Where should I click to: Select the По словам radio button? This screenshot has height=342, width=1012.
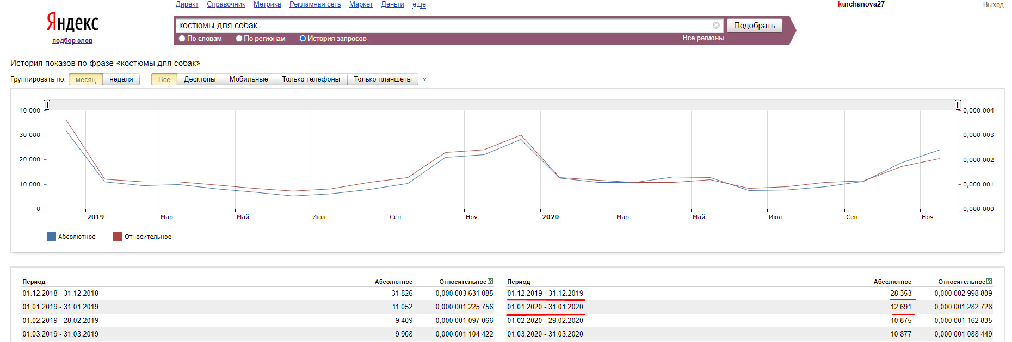click(182, 39)
